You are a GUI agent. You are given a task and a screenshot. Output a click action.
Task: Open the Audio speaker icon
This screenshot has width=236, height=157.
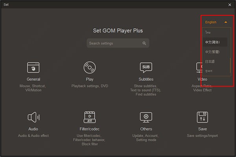coord(33,117)
